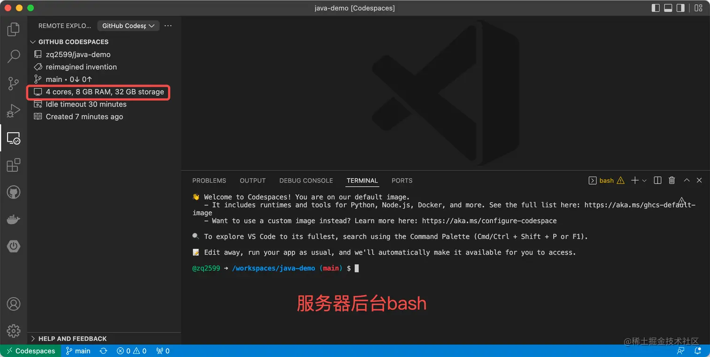710x357 pixels.
Task: Open the Docker view icon
Action: pyautogui.click(x=14, y=219)
